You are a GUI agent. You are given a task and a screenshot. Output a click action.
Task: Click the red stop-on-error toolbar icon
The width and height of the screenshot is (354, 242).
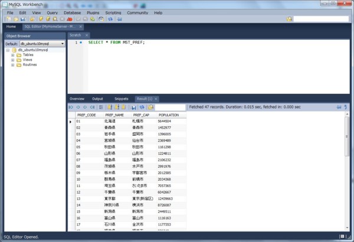[x=70, y=19]
